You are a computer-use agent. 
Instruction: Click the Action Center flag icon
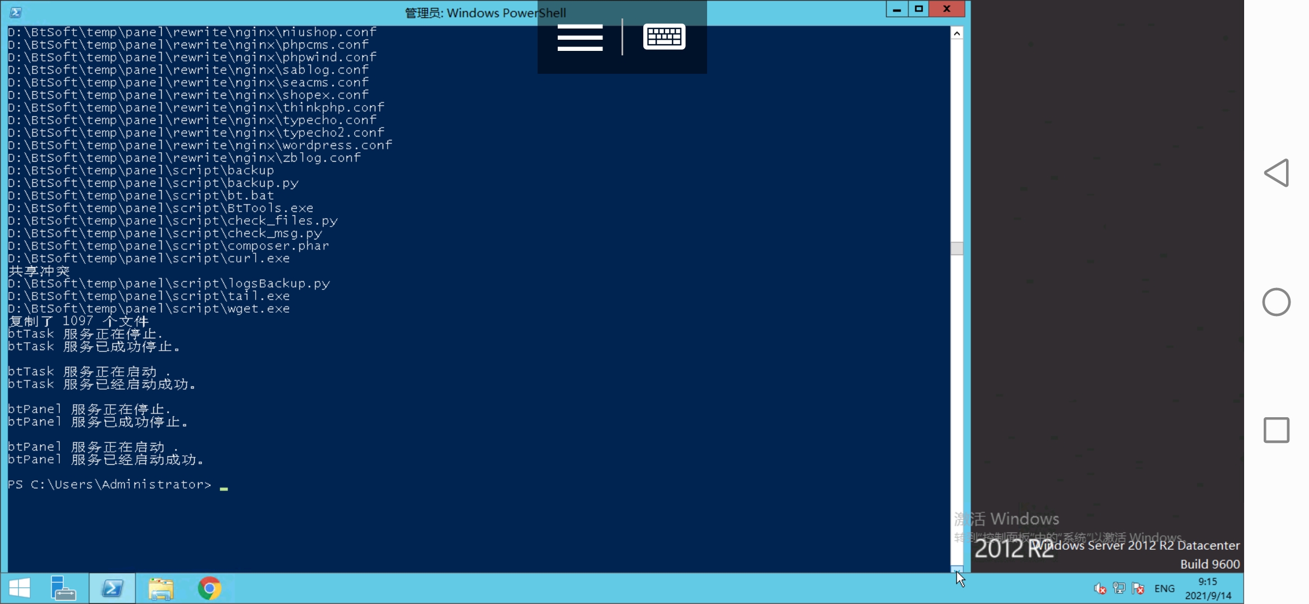pos(1138,588)
